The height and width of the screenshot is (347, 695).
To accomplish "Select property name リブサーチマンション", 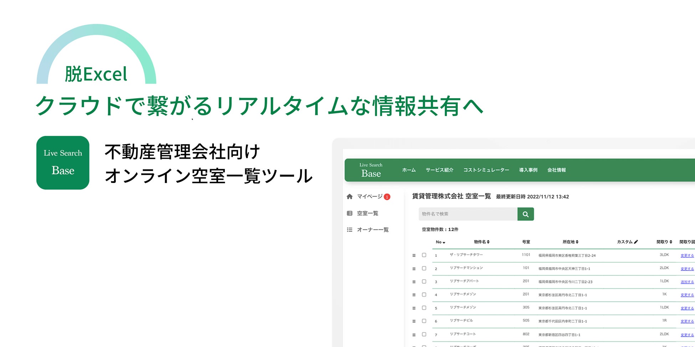I will (466, 268).
